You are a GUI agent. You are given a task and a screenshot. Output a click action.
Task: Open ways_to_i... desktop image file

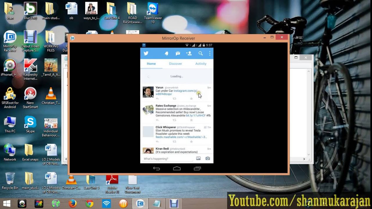[x=92, y=11]
